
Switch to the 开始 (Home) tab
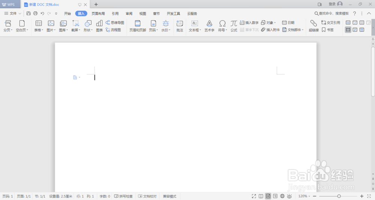coord(67,14)
